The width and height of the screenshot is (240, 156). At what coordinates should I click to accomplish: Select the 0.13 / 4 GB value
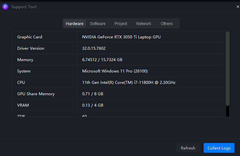pyautogui.click(x=93, y=105)
